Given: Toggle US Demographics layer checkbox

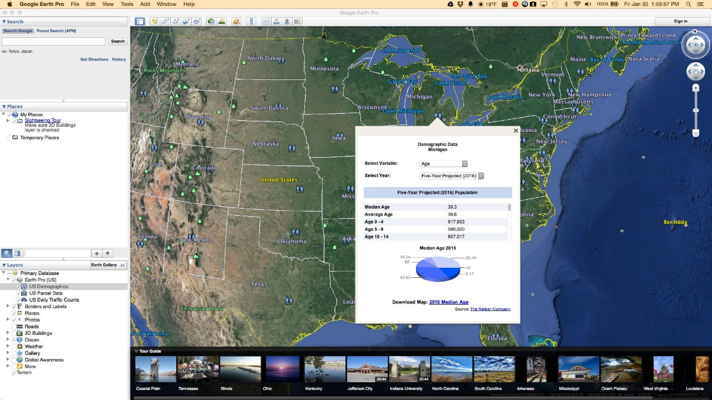Looking at the screenshot, I should point(18,286).
